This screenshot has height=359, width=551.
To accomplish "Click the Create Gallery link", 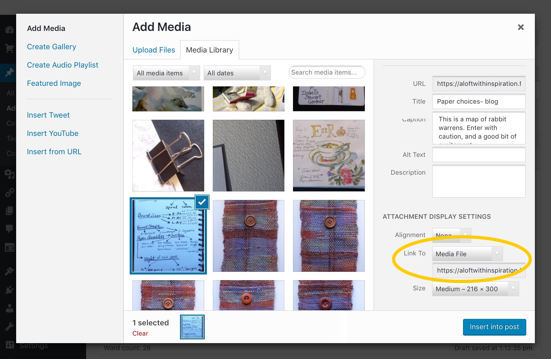I will tap(51, 47).
